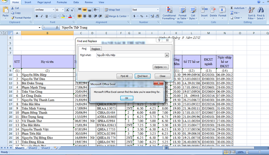
Task: Apply the red font color
Action: [x=70, y=16]
